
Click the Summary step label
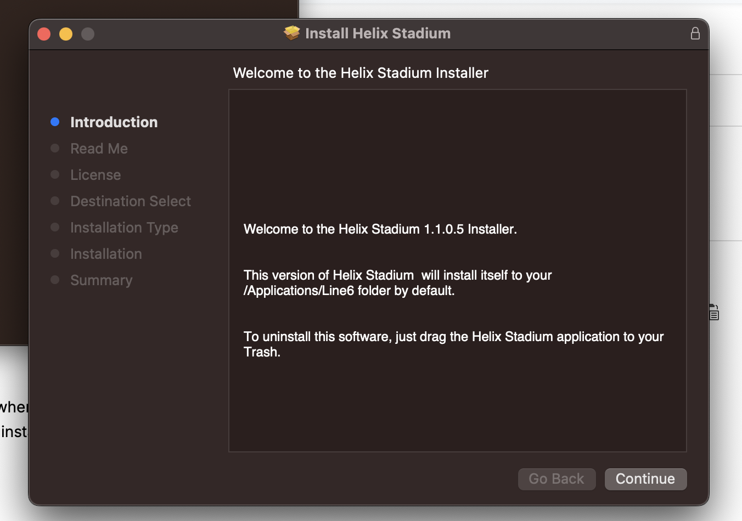pyautogui.click(x=102, y=280)
